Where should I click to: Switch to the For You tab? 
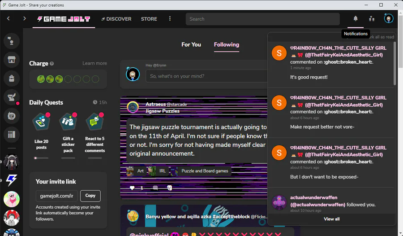point(191,44)
